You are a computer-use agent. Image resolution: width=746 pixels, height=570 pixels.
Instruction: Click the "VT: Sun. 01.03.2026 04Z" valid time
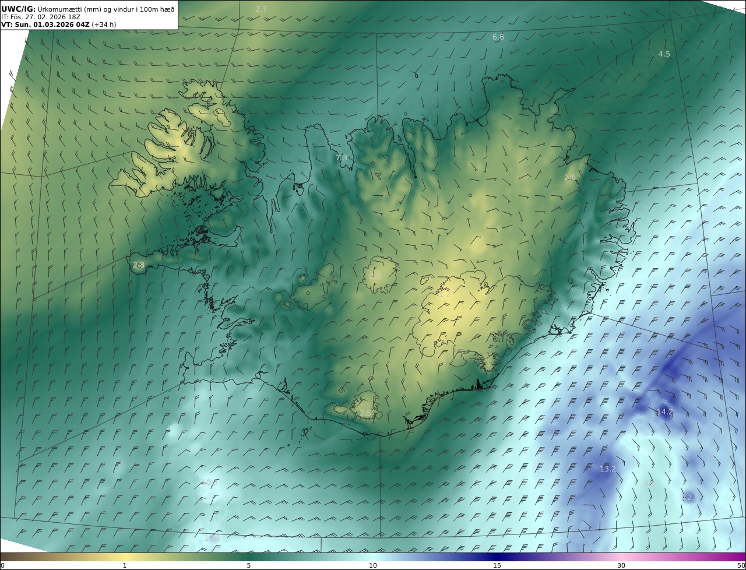(45, 24)
